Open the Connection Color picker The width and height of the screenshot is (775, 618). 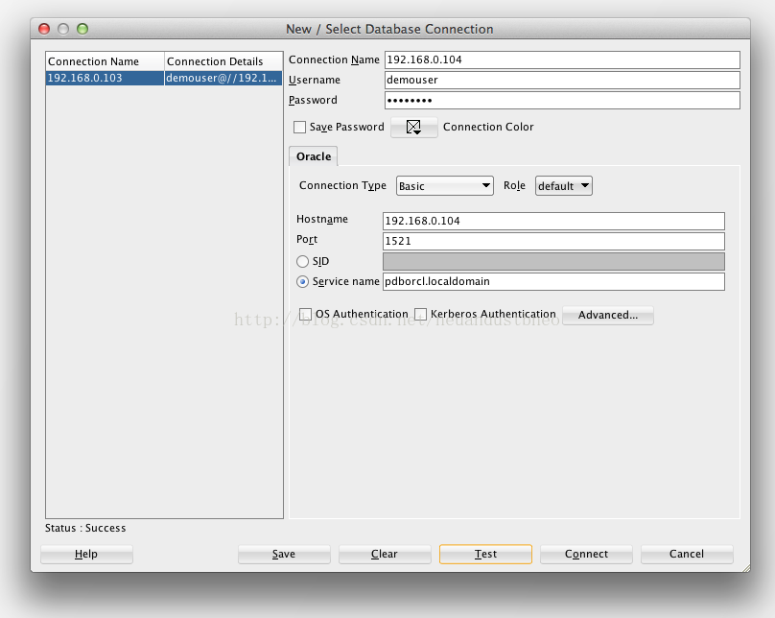(x=413, y=127)
